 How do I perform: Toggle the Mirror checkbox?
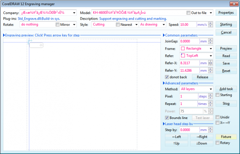coord(57,24)
